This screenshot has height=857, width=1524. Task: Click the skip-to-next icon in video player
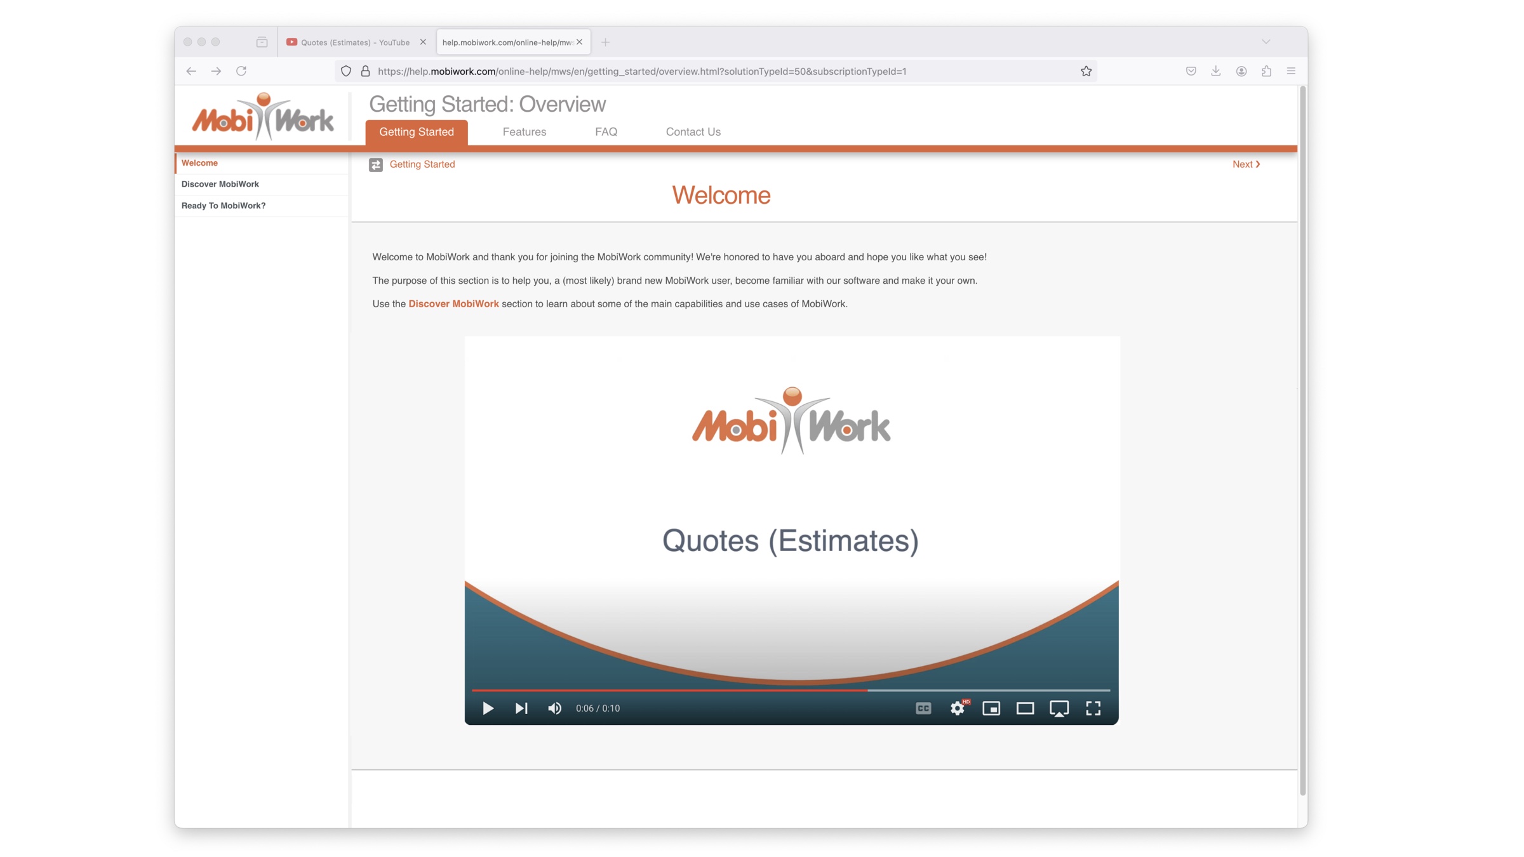[521, 708]
